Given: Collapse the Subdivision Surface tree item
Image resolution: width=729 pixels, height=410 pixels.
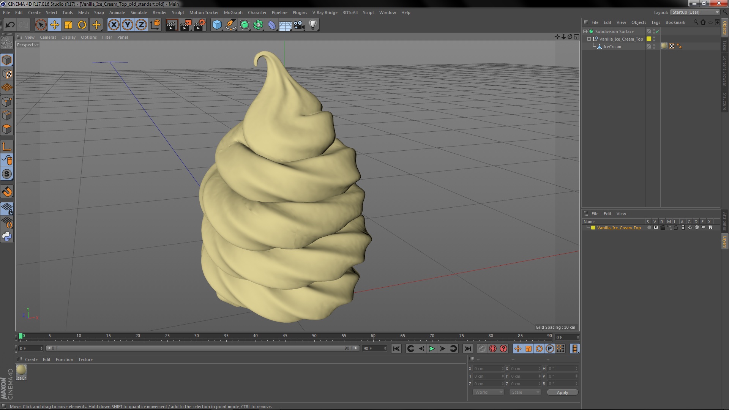Looking at the screenshot, I should tap(585, 31).
